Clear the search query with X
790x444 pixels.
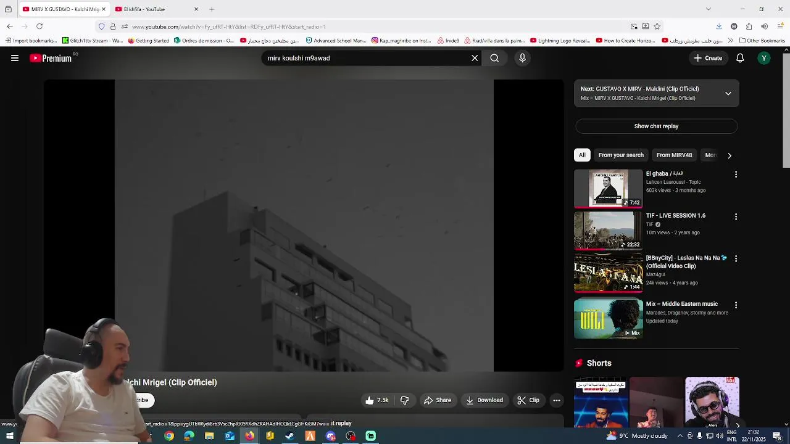[475, 58]
